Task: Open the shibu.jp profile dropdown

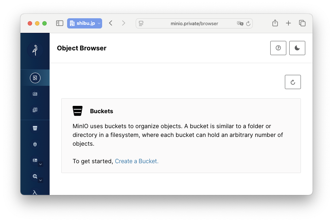Action: (x=85, y=23)
